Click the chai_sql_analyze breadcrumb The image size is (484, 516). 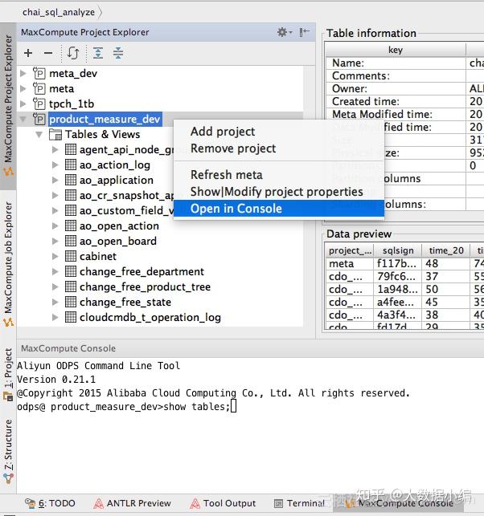[x=59, y=12]
